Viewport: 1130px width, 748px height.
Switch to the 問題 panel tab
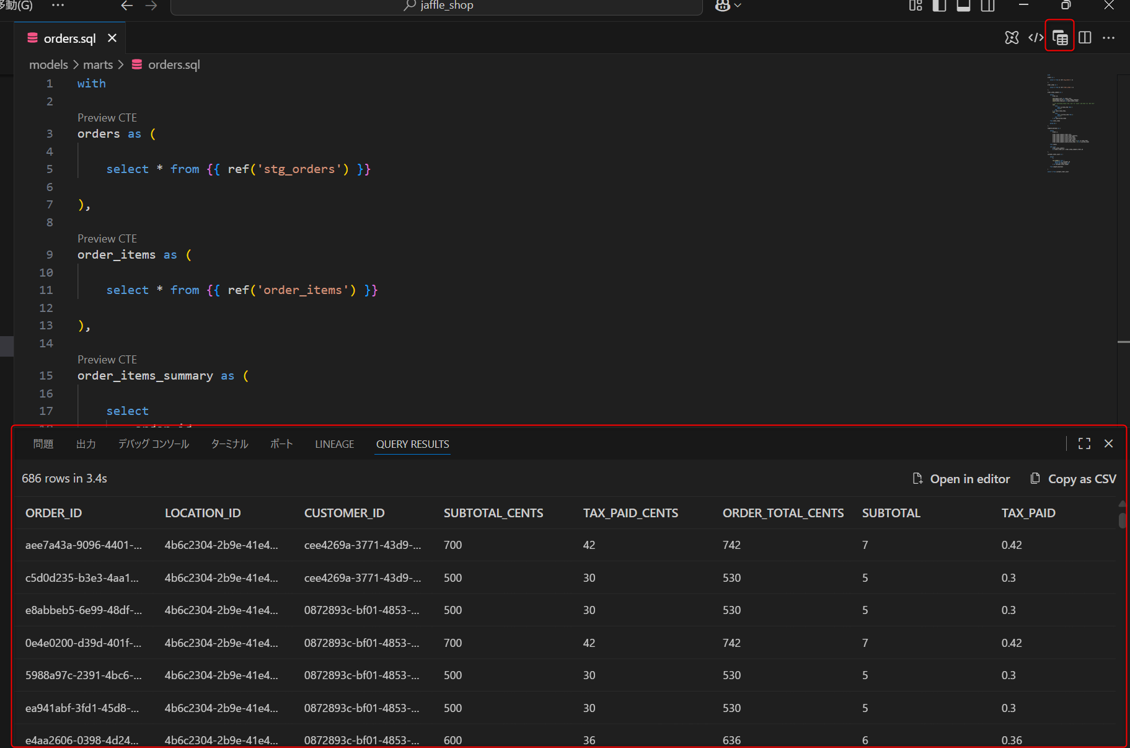pos(43,444)
